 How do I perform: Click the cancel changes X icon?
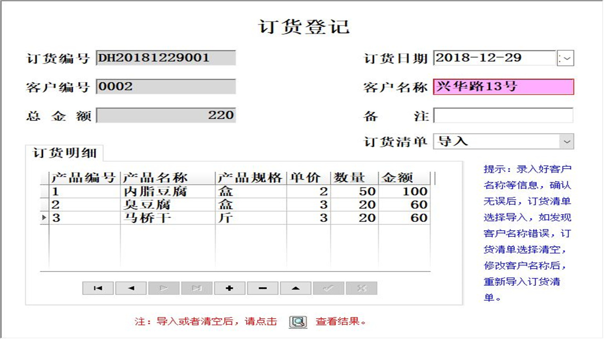pyautogui.click(x=361, y=288)
